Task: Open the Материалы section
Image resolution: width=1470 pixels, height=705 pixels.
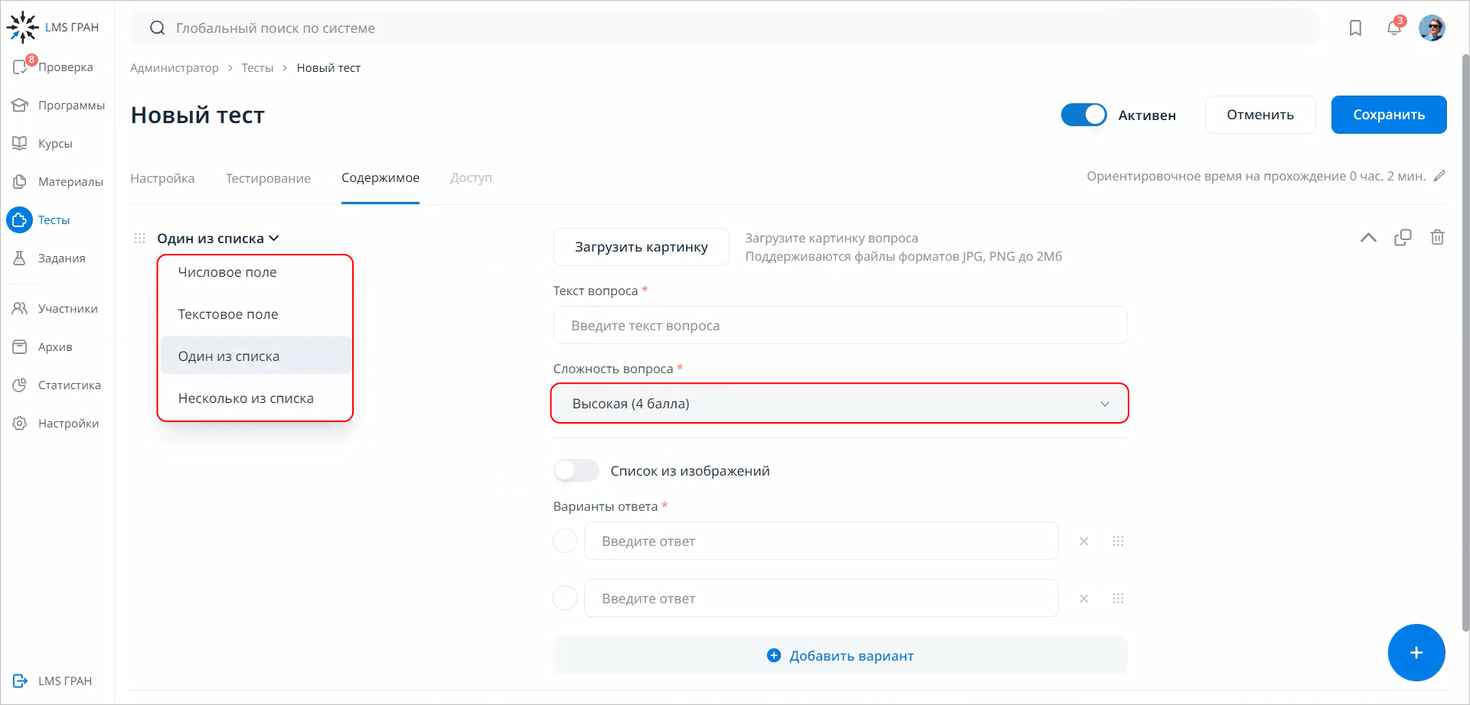Action: coord(69,181)
